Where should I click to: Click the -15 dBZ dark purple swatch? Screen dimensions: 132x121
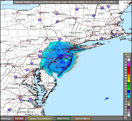(x=129, y=107)
